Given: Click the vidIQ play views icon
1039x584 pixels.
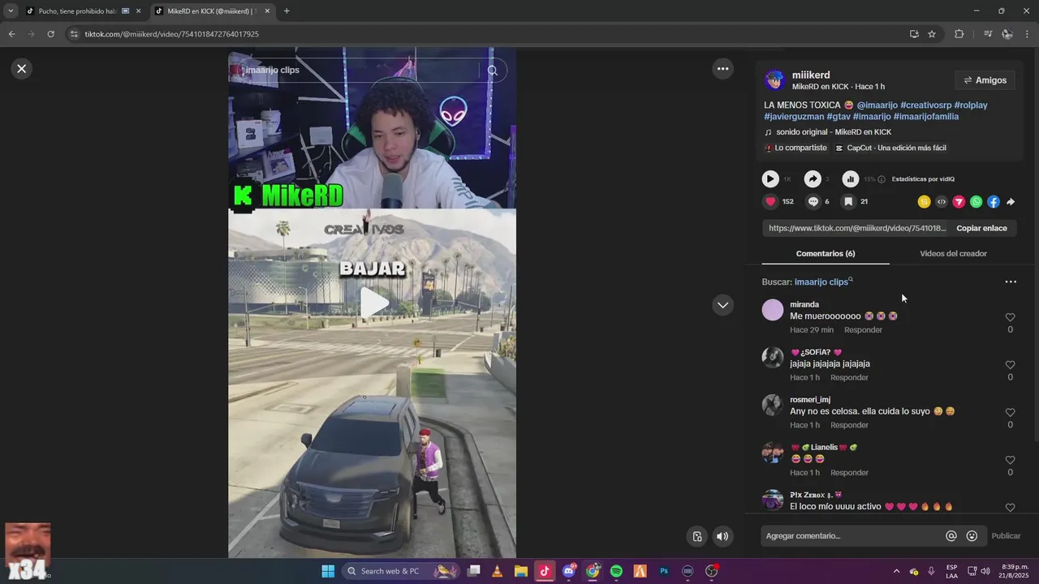Looking at the screenshot, I should [x=770, y=179].
